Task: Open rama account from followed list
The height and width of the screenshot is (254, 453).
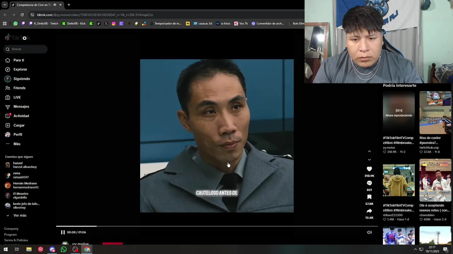Action: [x=17, y=175]
